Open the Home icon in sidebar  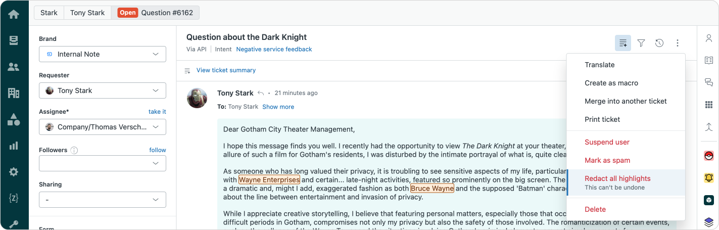point(14,14)
